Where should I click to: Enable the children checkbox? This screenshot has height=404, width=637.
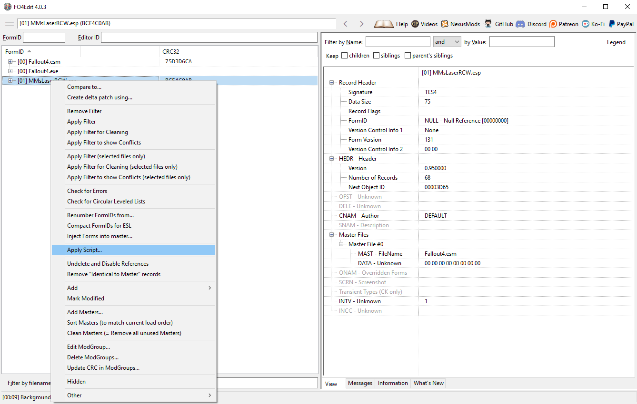[345, 56]
